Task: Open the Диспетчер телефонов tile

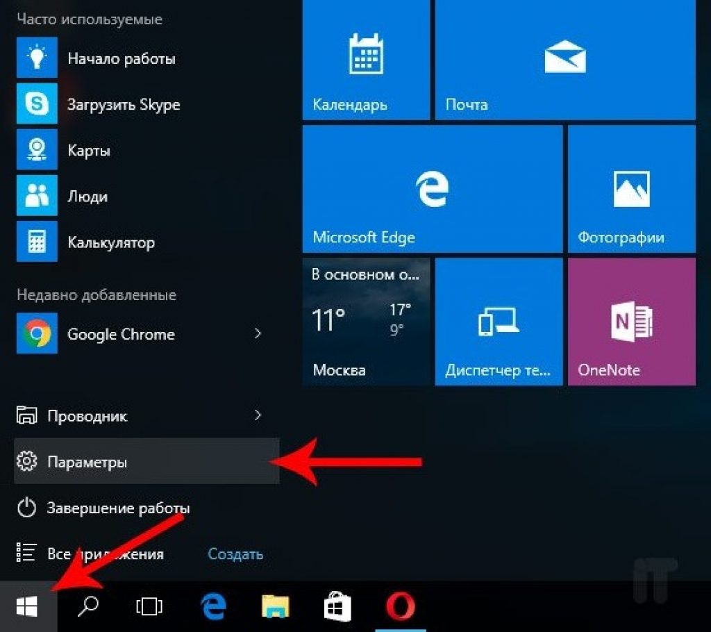Action: pos(499,322)
